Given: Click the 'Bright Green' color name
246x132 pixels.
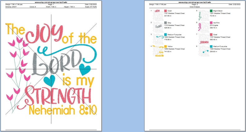Looking at the screenshot, I should point(218,11).
